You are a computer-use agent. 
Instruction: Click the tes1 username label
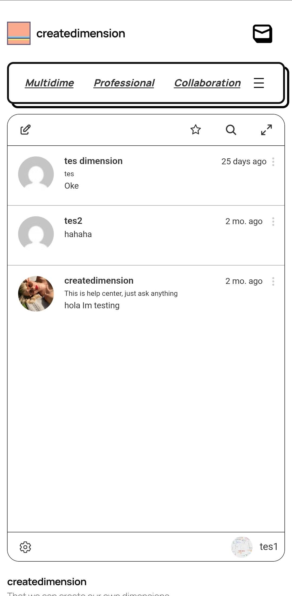tap(268, 547)
